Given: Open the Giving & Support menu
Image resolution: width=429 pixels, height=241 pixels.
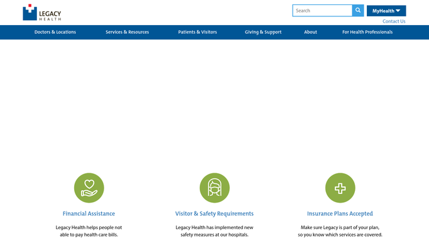Looking at the screenshot, I should click(263, 32).
